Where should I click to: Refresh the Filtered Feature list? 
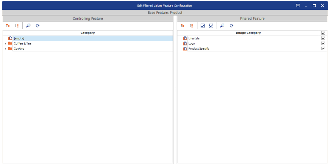click(x=232, y=26)
